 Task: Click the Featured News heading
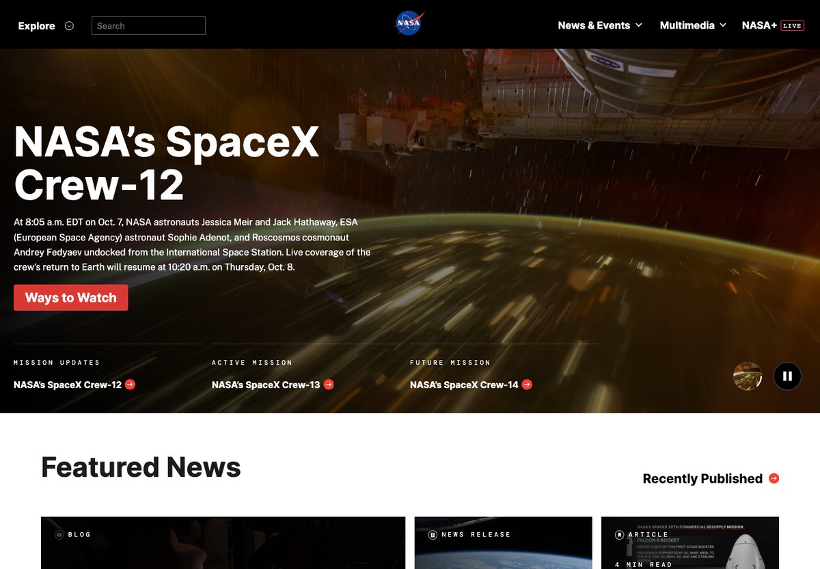(x=141, y=467)
